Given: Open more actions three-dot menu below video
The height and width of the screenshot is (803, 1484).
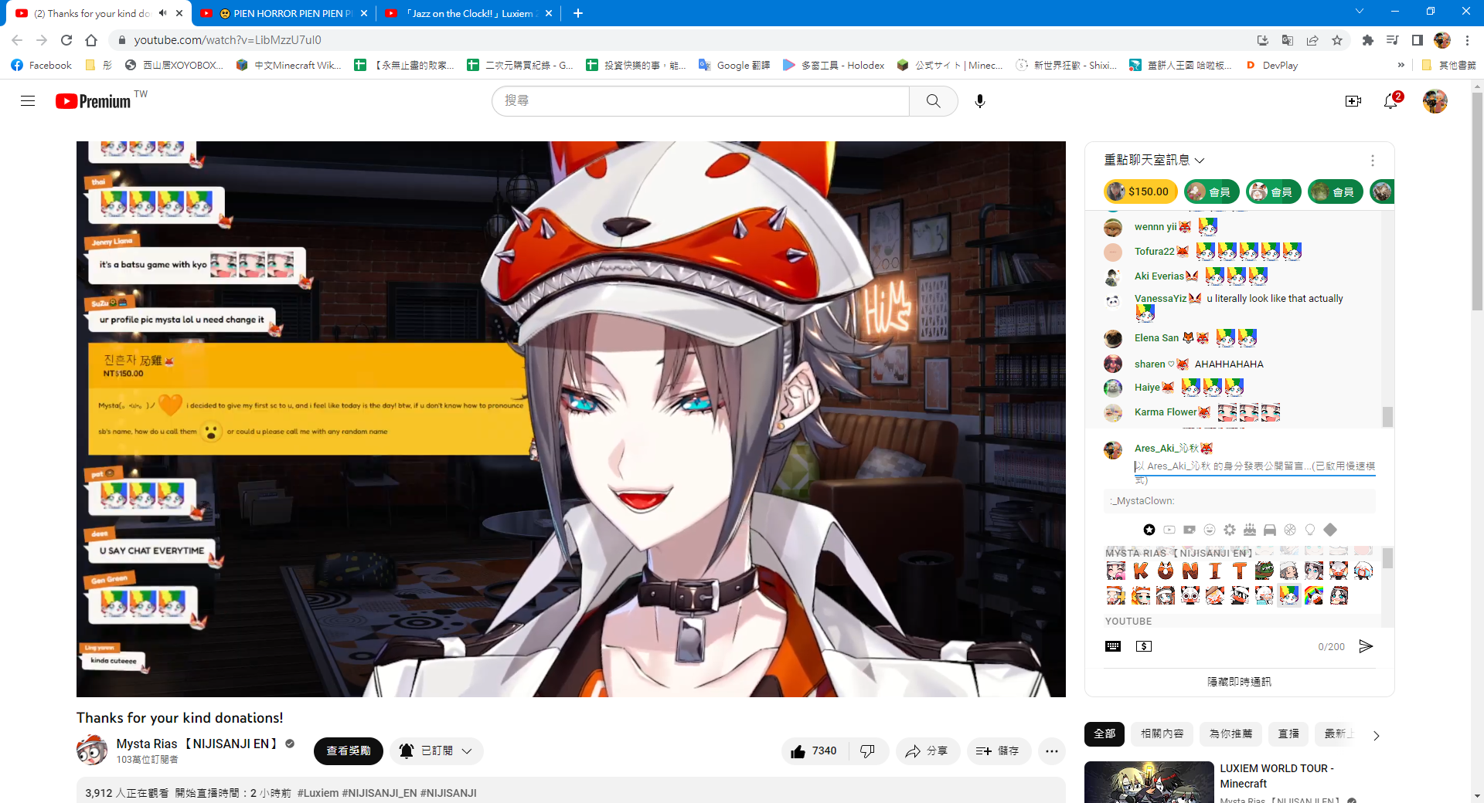Looking at the screenshot, I should (x=1052, y=751).
